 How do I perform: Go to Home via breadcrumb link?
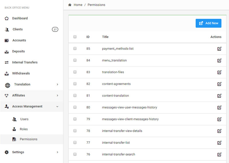click(x=78, y=5)
